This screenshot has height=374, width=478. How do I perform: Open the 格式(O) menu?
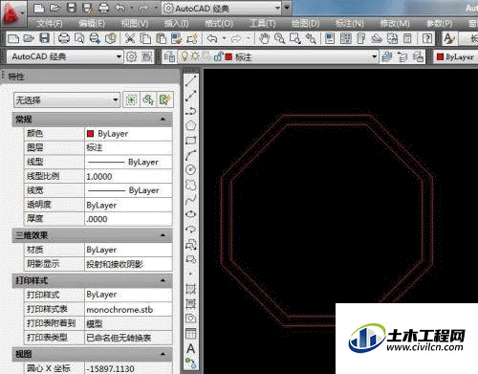219,23
